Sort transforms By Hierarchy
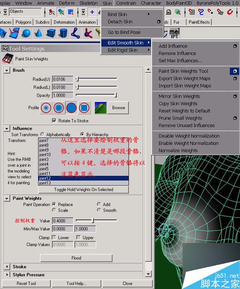The width and height of the screenshot is (240, 289). 82,134
